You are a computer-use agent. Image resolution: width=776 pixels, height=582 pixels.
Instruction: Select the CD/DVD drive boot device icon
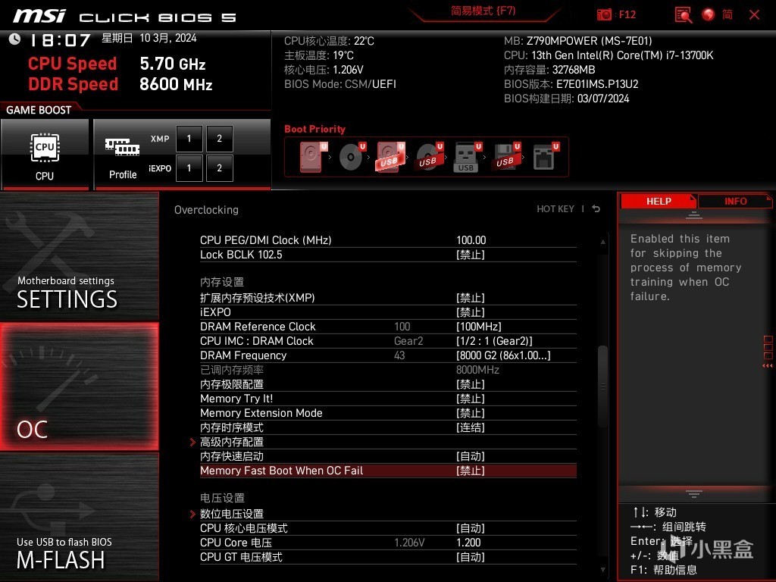tap(352, 158)
